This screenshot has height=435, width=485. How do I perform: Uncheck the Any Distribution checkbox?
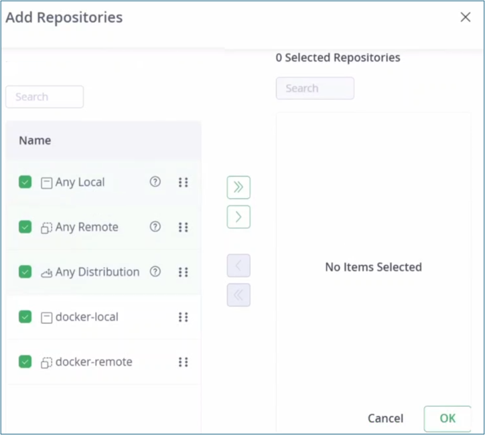pos(25,272)
